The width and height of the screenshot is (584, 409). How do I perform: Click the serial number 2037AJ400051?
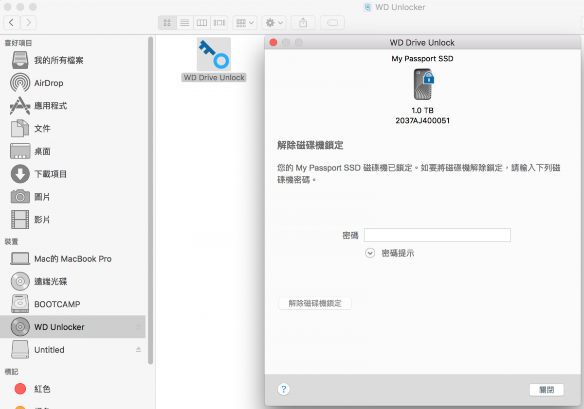422,120
